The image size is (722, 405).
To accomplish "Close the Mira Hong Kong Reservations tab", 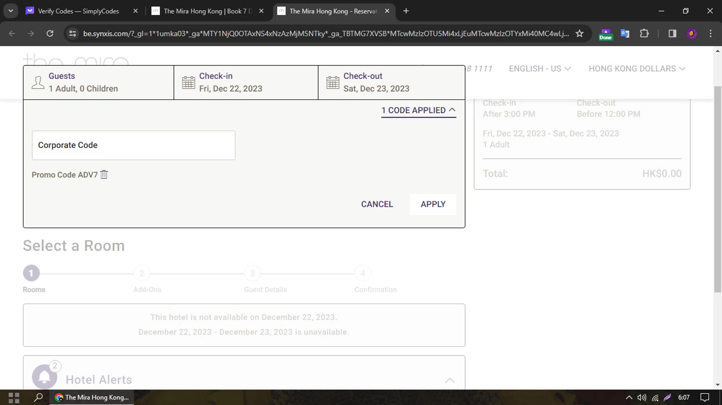I will (387, 11).
